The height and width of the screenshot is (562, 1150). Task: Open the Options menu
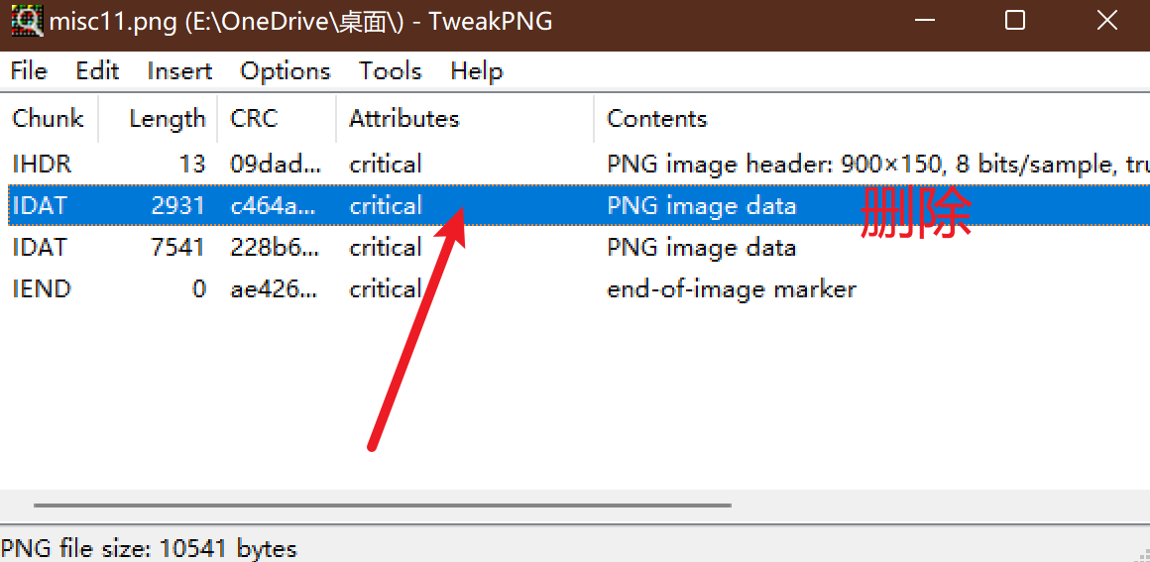(286, 71)
